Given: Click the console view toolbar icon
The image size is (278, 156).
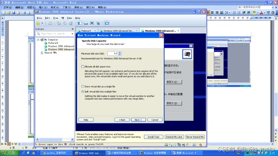Looking at the screenshot, I should [x=107, y=23].
